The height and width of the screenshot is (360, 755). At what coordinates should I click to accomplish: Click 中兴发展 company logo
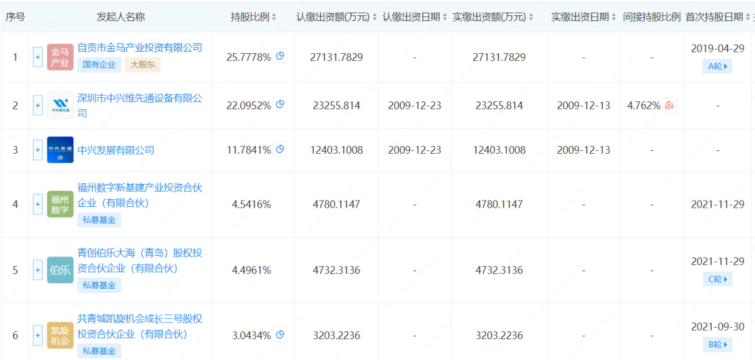(60, 150)
